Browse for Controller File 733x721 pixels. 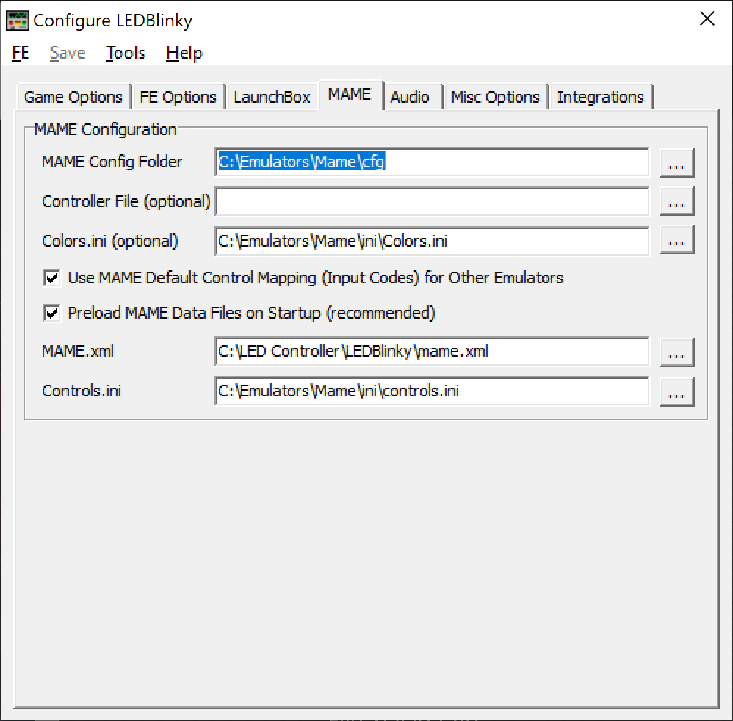pos(676,201)
